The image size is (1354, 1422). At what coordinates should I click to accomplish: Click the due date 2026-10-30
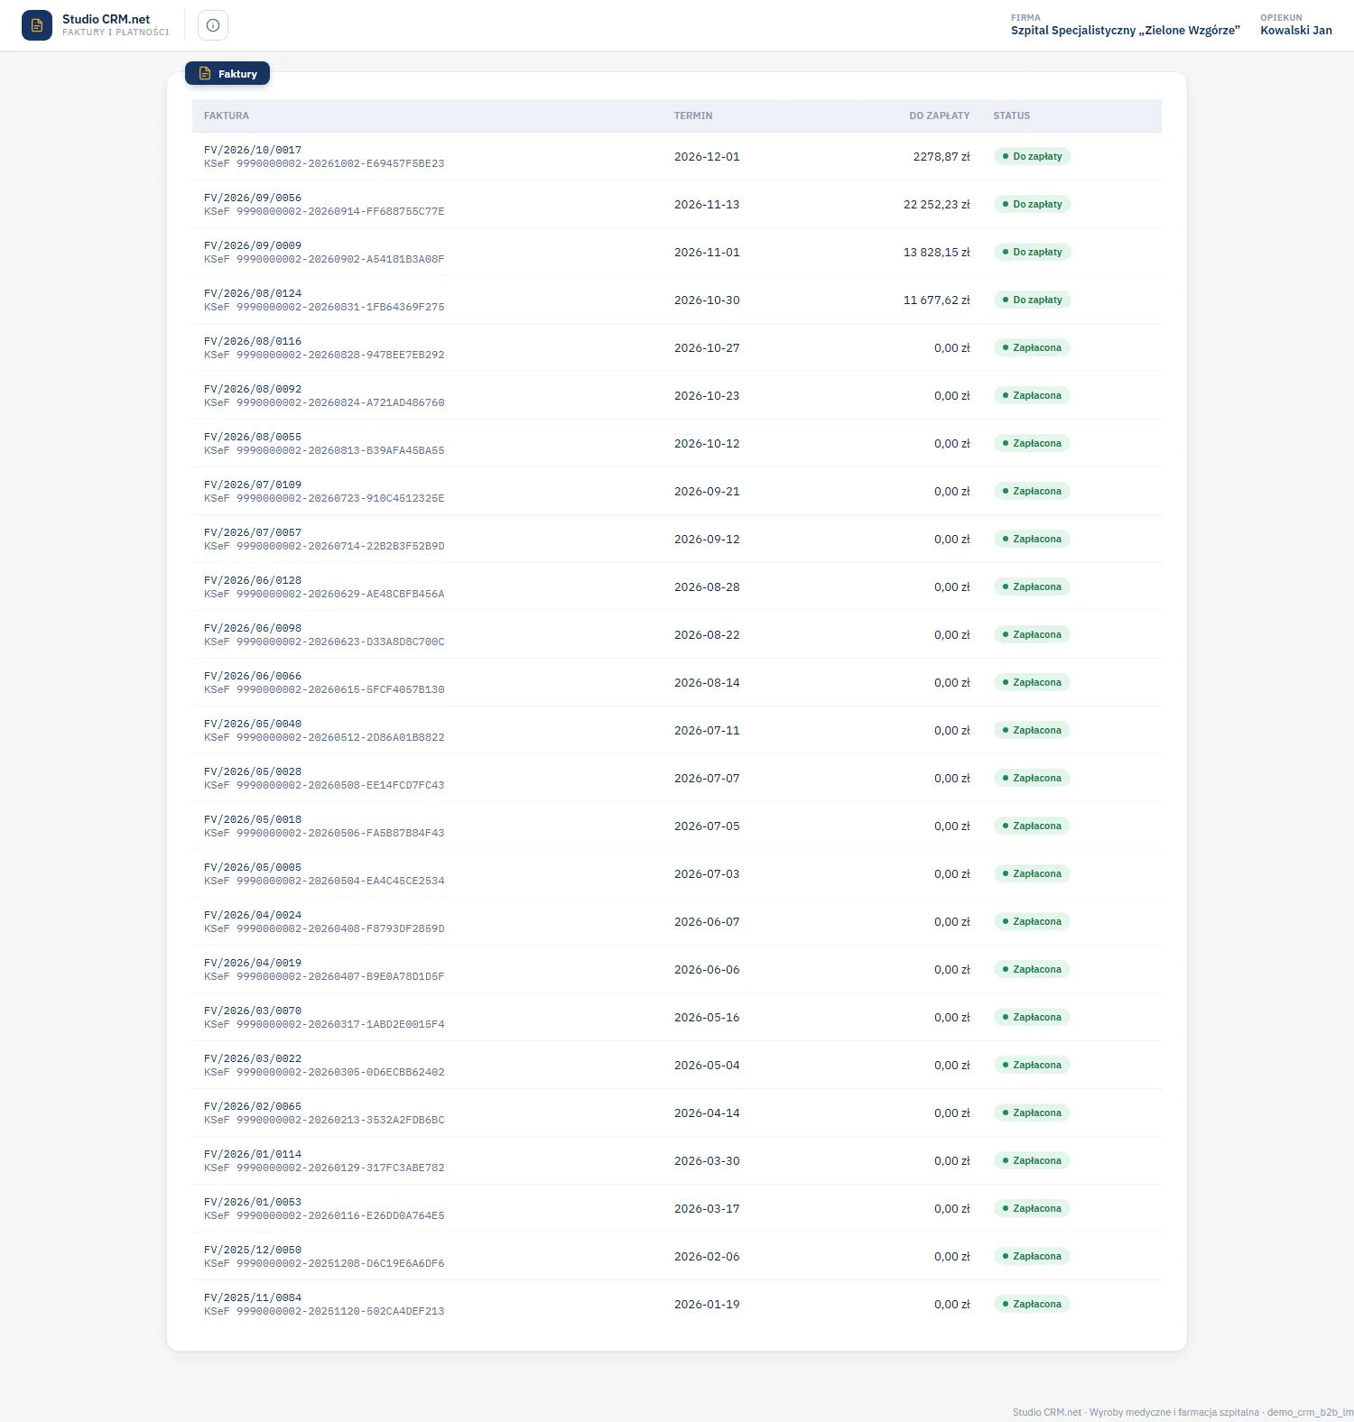coord(707,300)
